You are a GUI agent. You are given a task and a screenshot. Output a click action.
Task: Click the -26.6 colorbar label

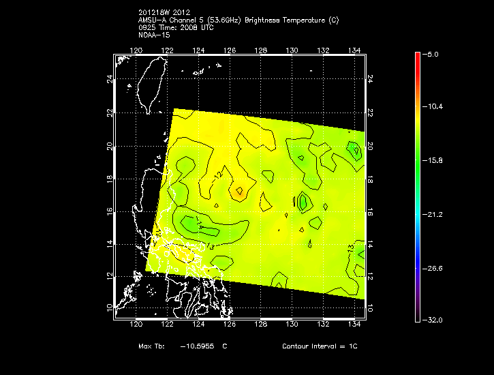(x=432, y=269)
